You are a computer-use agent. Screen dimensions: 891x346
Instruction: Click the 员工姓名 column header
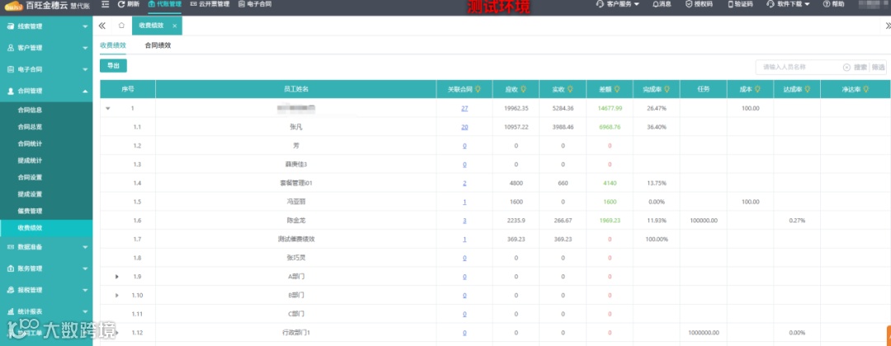click(296, 90)
